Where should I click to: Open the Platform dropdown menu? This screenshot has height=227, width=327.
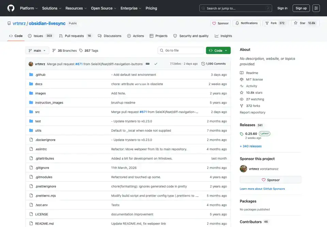(29, 8)
